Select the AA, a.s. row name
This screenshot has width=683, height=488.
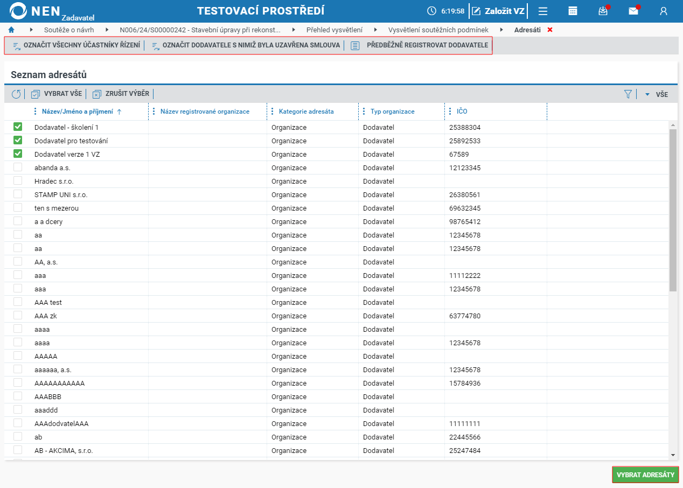pos(46,262)
